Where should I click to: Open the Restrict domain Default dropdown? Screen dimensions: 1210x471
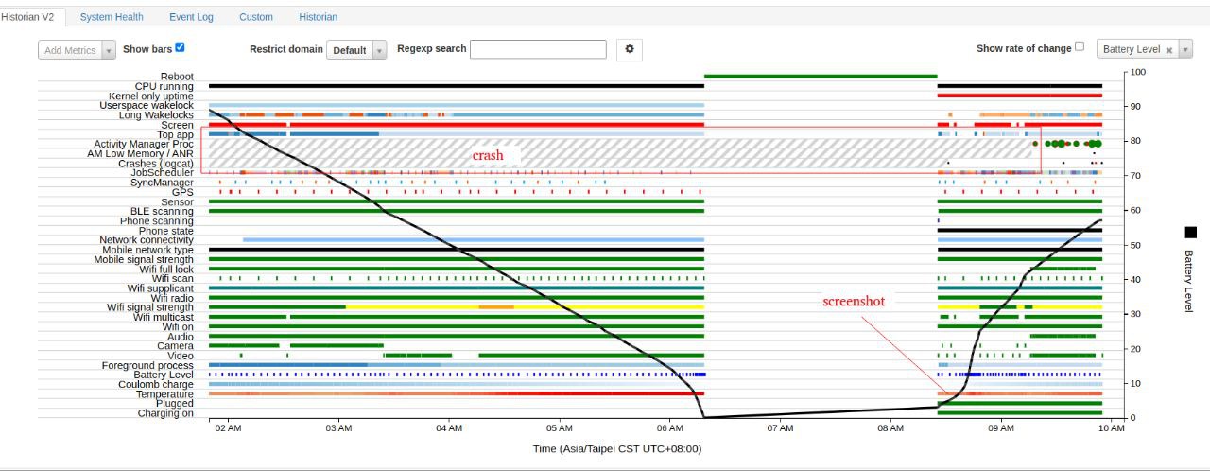pyautogui.click(x=356, y=50)
